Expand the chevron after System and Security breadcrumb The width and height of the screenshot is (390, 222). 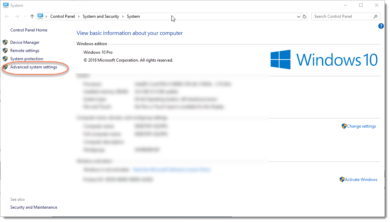click(123, 17)
